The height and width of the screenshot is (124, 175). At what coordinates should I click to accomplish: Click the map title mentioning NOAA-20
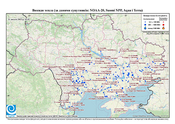(x=87, y=10)
